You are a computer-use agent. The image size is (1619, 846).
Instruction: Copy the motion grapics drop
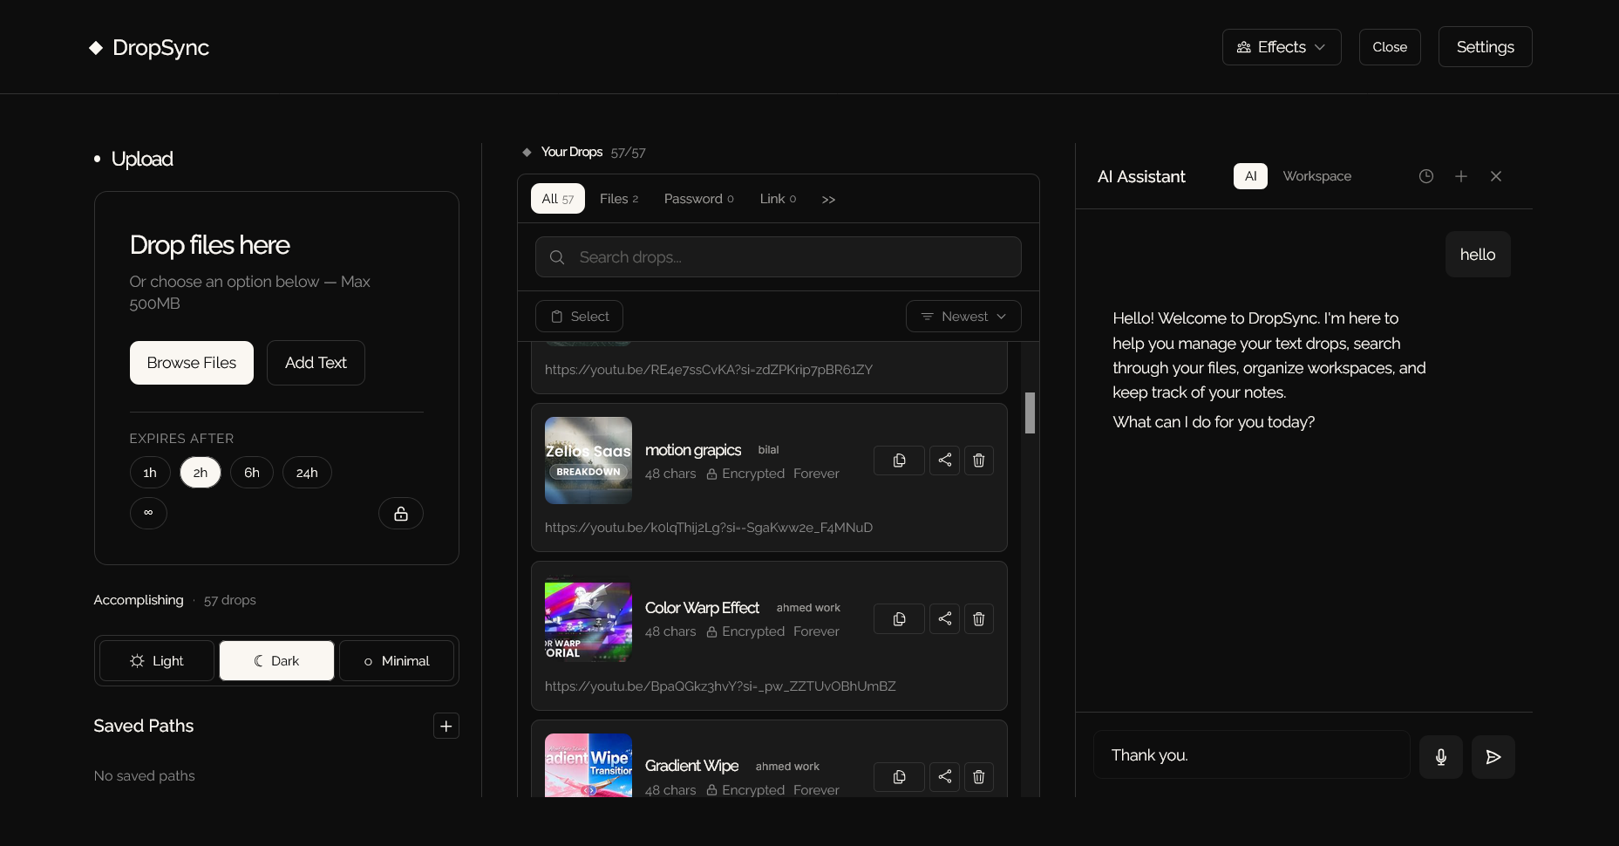click(x=899, y=461)
